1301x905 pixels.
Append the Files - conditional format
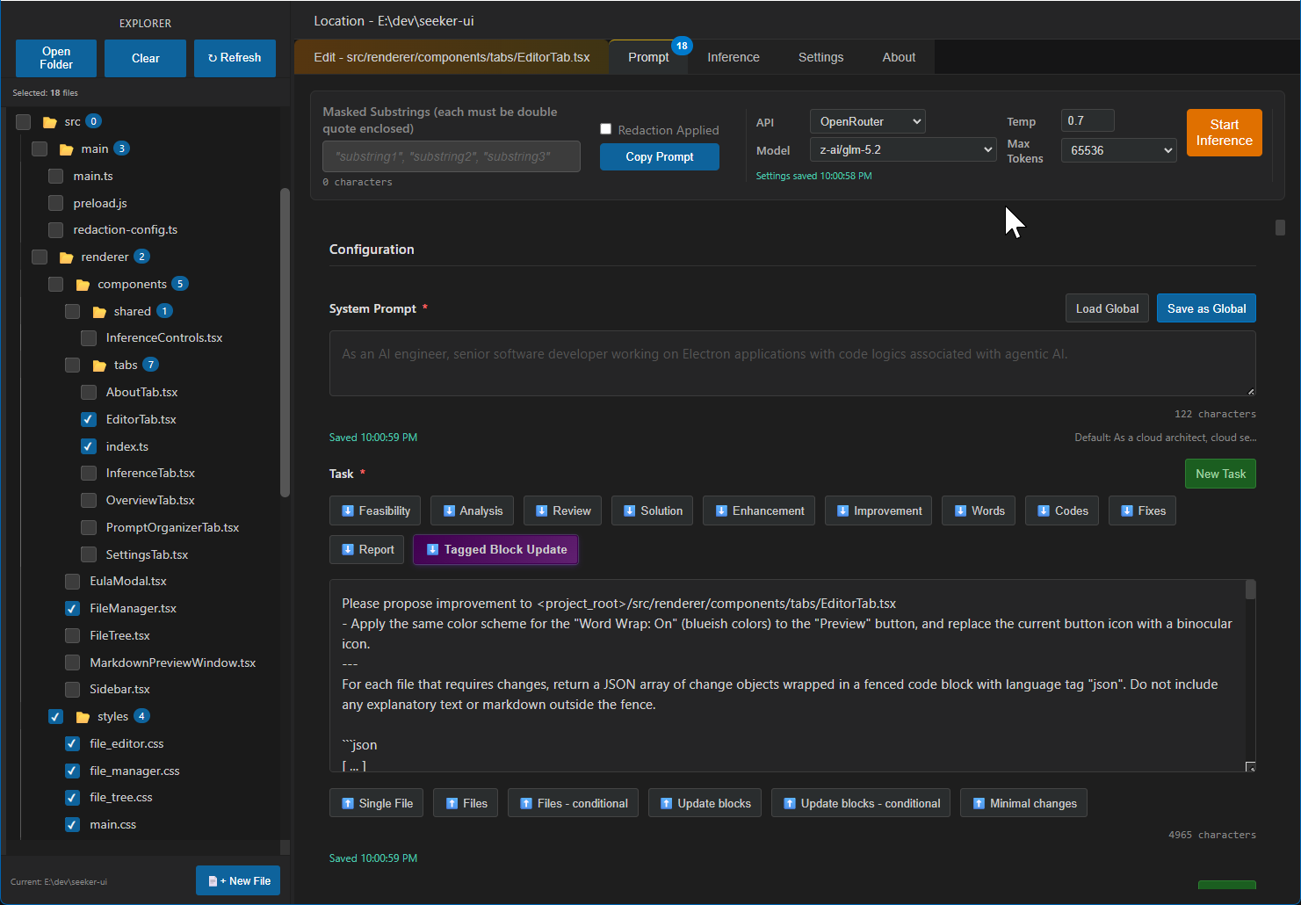(573, 803)
